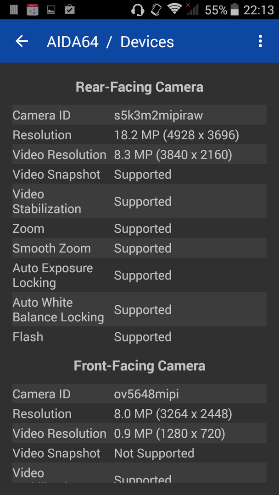Tap the Wi-Fi signal icon
The height and width of the screenshot is (495, 279).
(x=175, y=10)
